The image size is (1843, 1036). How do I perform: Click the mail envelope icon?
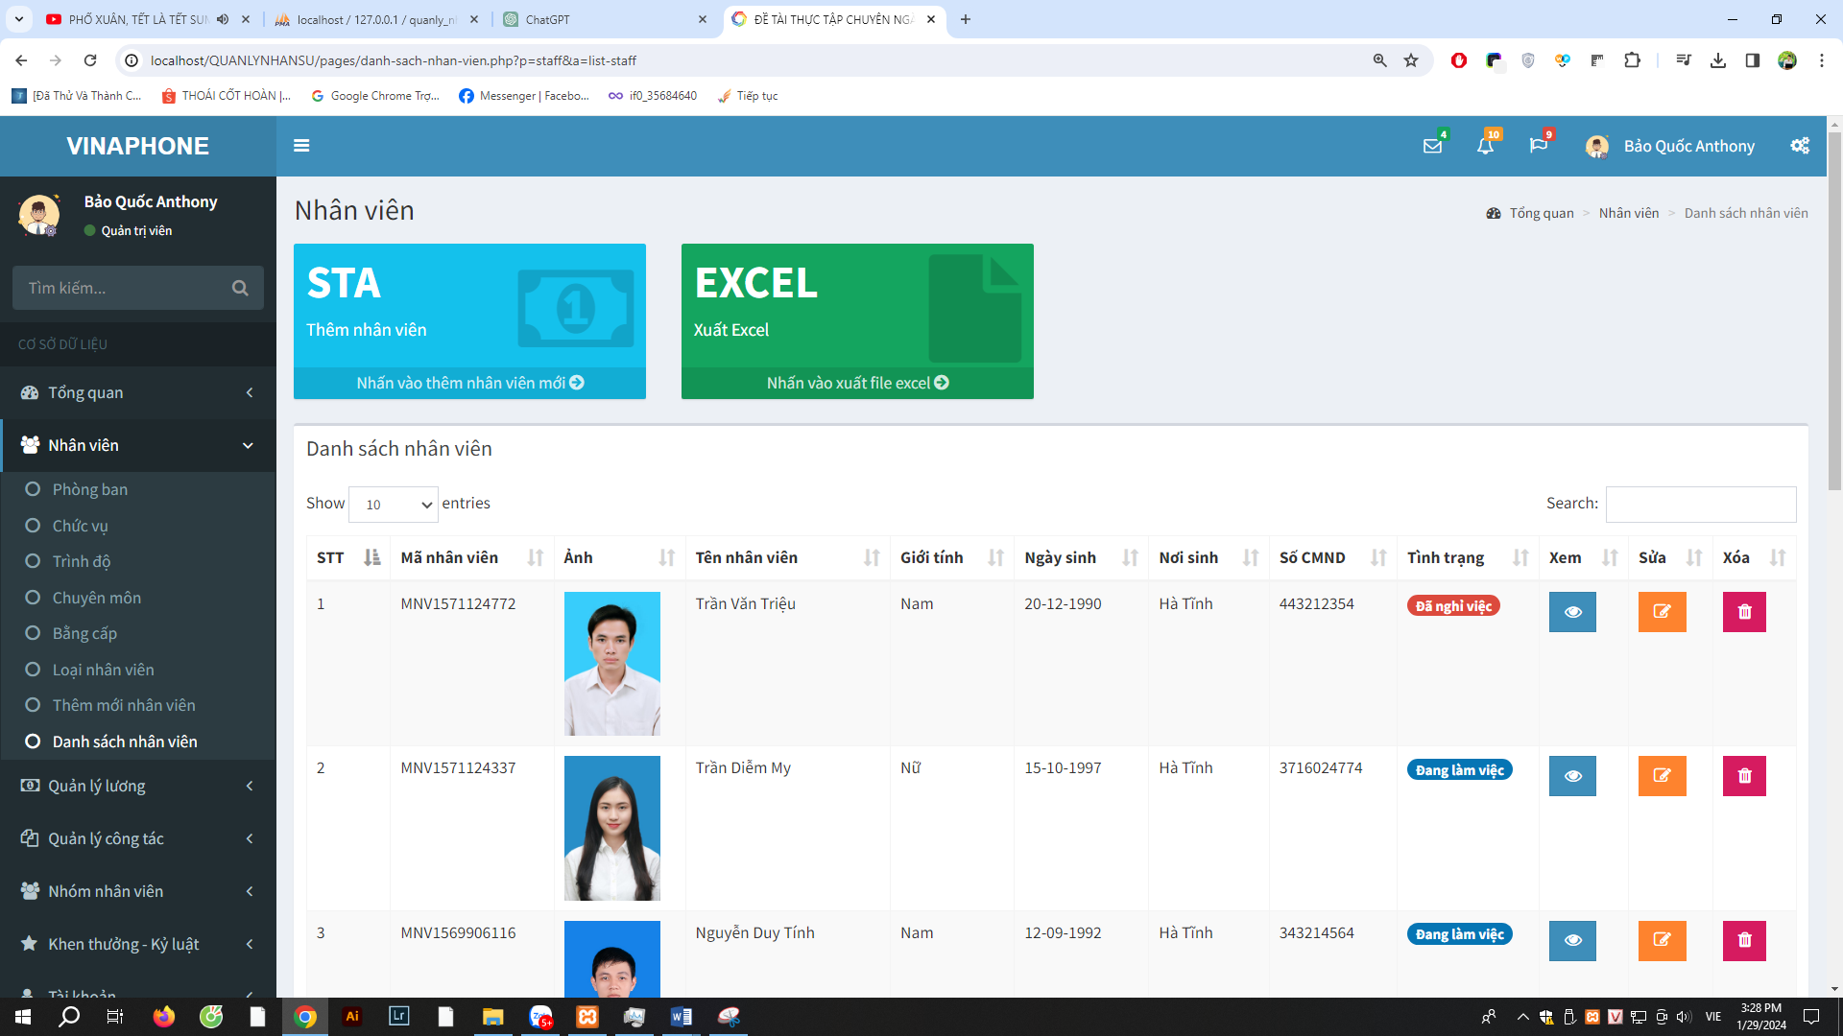pos(1430,146)
